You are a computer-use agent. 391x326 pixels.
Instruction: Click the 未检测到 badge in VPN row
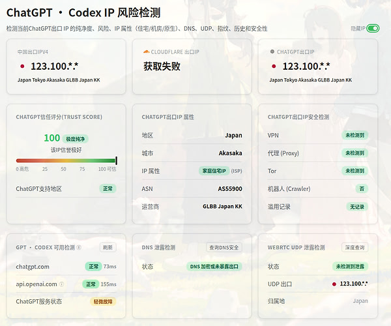pos(355,135)
